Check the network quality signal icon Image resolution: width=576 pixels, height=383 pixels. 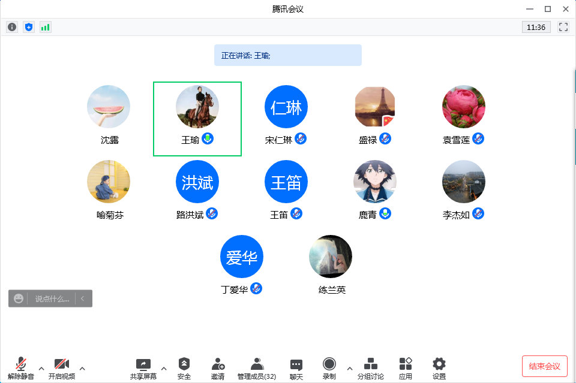pyautogui.click(x=45, y=26)
